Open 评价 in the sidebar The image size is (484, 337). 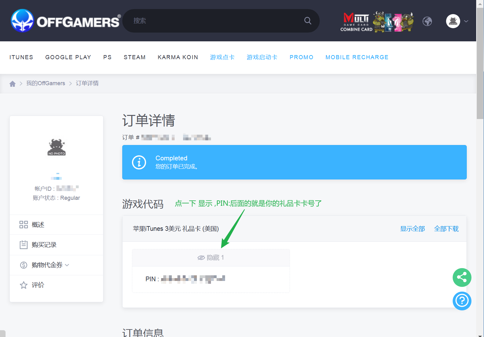click(38, 285)
